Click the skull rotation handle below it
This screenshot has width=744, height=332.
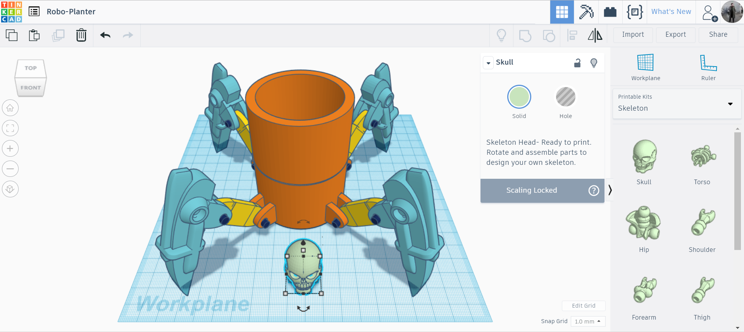click(x=303, y=308)
